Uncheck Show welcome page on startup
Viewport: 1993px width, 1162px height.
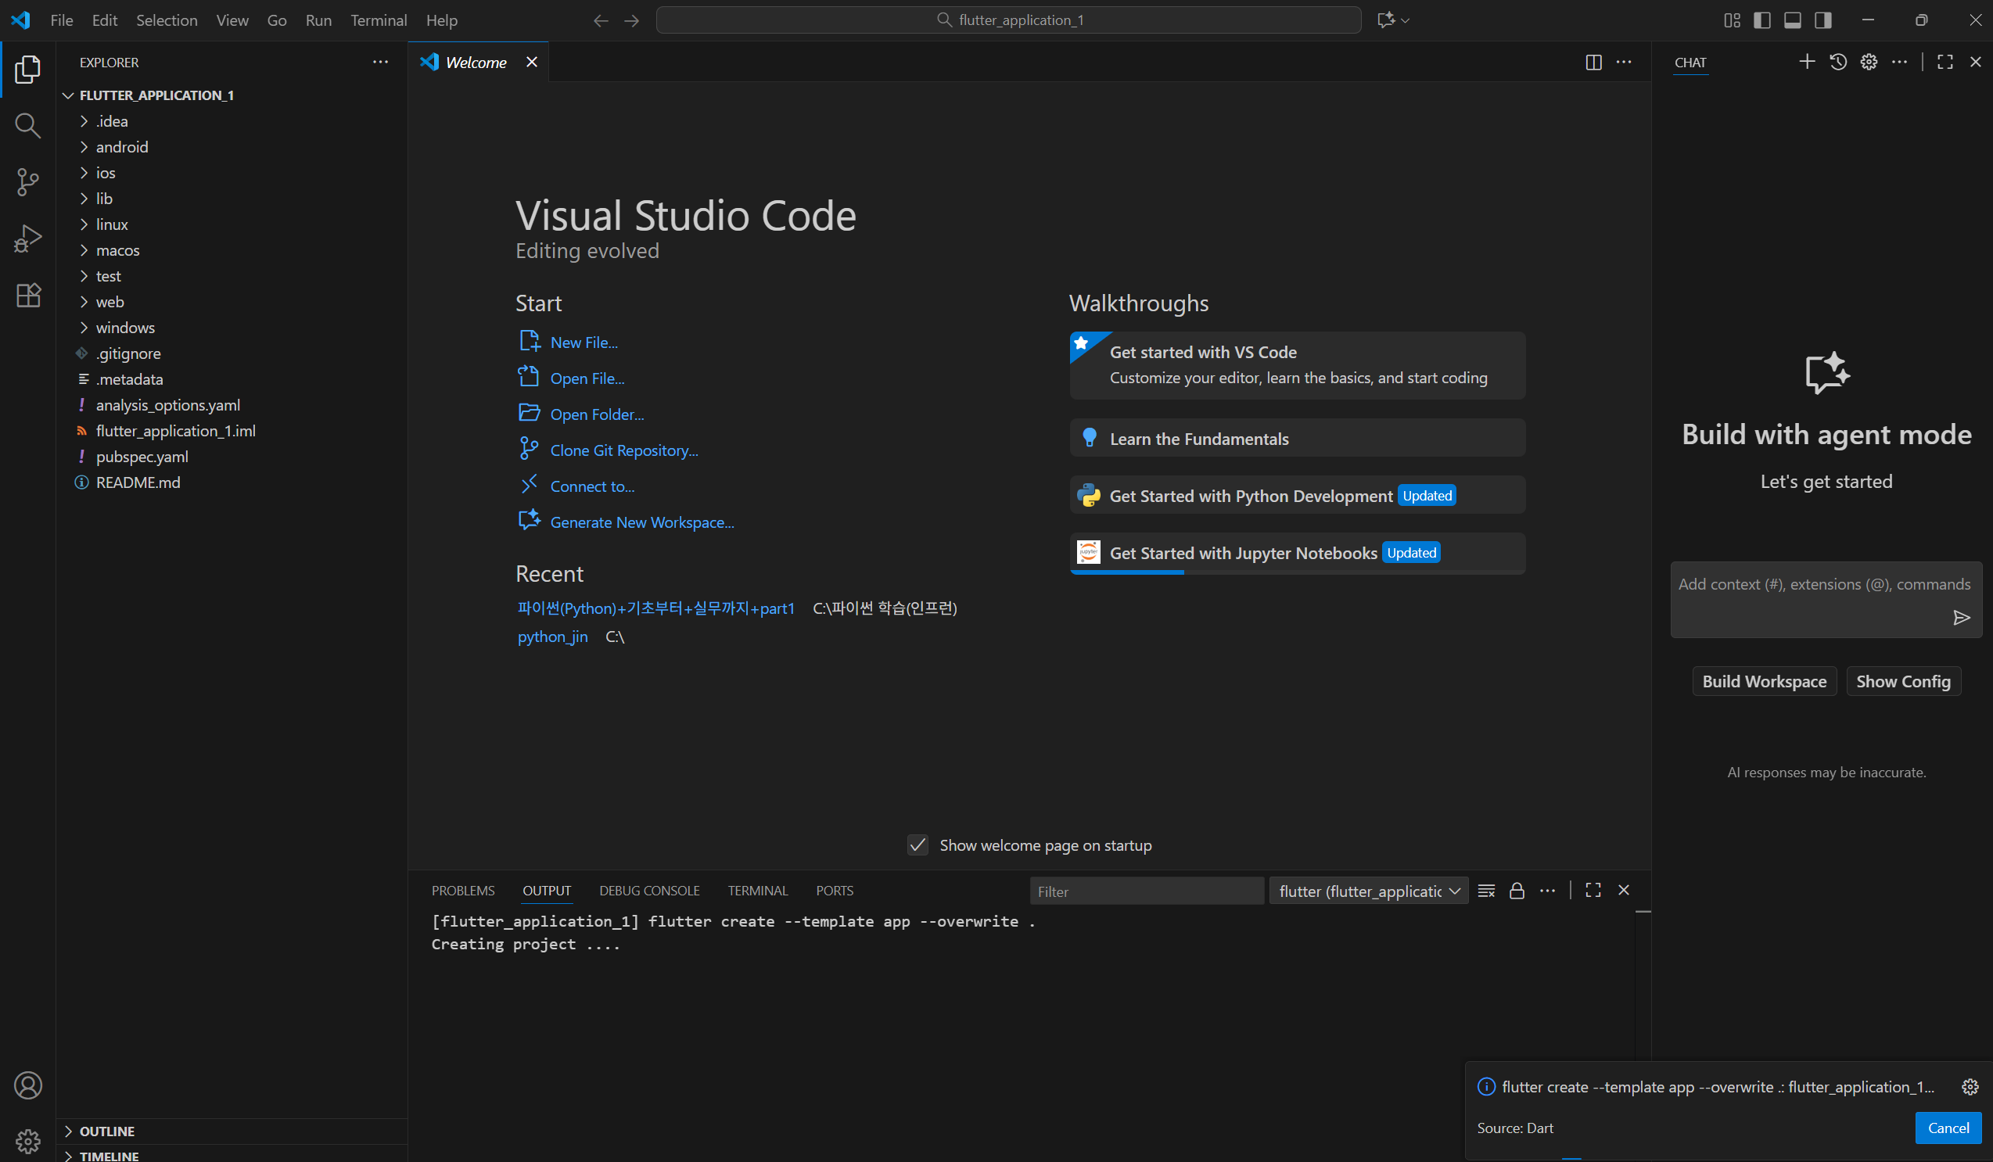[x=917, y=845]
